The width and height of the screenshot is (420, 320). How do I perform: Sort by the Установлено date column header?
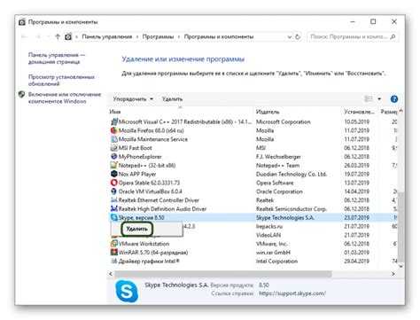click(x=359, y=112)
